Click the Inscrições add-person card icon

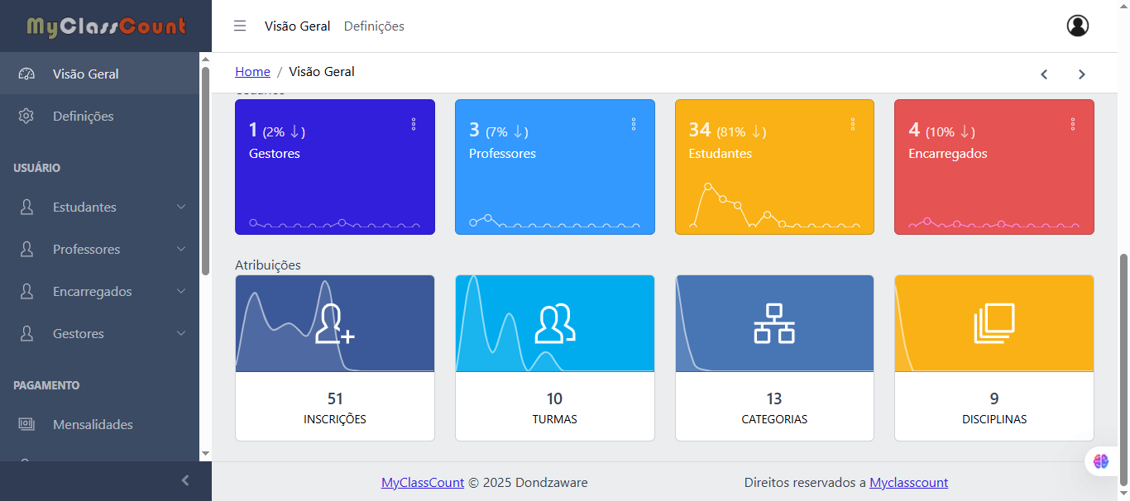coord(335,323)
